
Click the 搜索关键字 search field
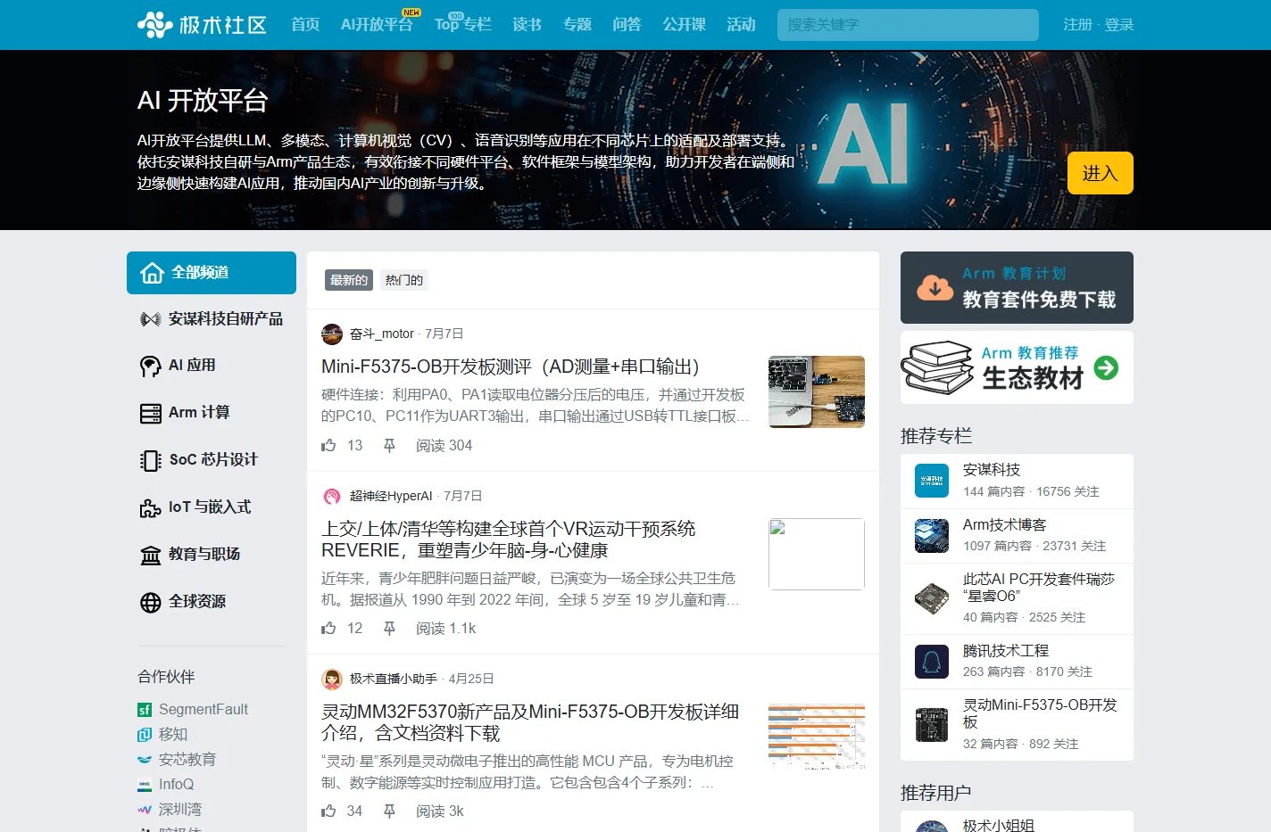pos(908,25)
